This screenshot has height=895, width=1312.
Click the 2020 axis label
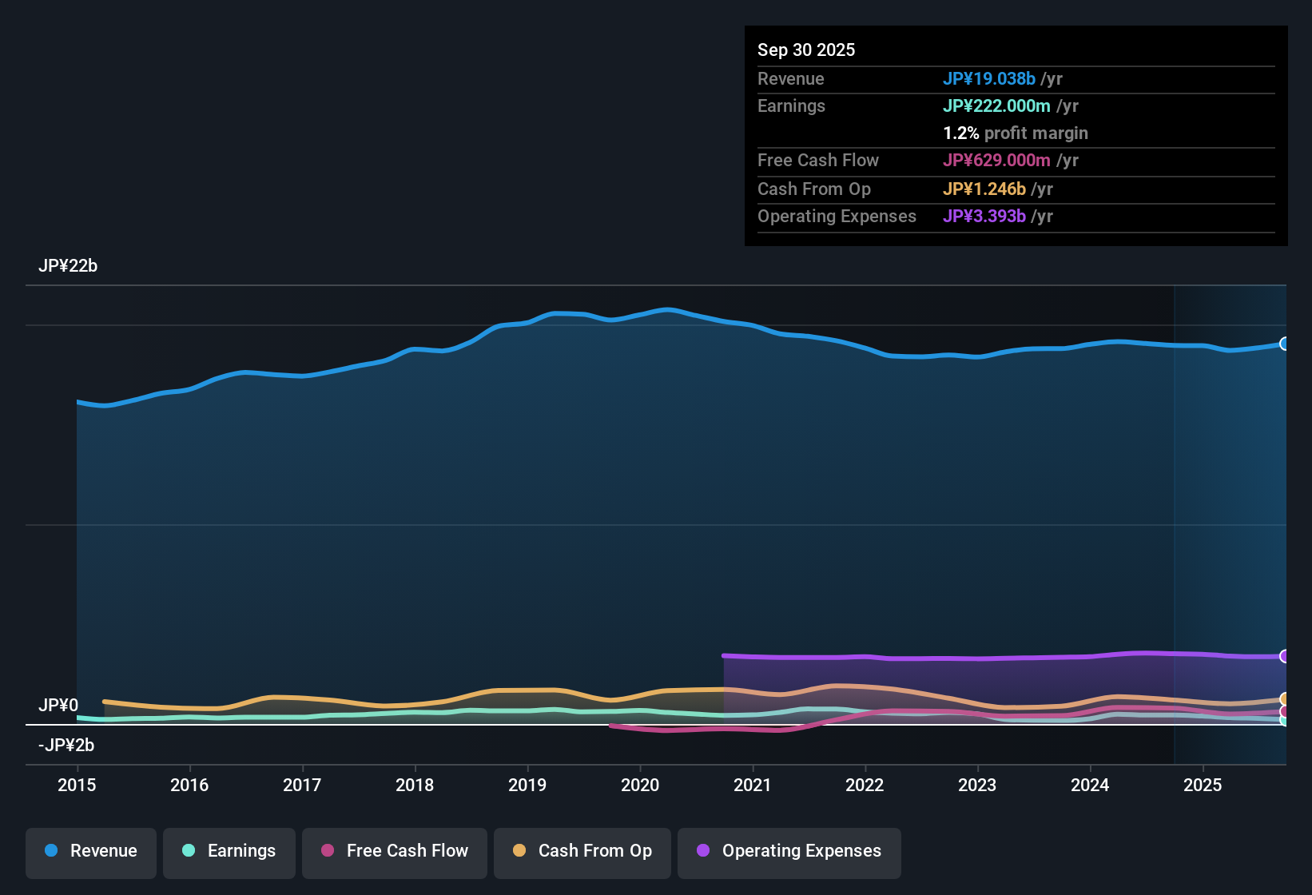coord(640,786)
